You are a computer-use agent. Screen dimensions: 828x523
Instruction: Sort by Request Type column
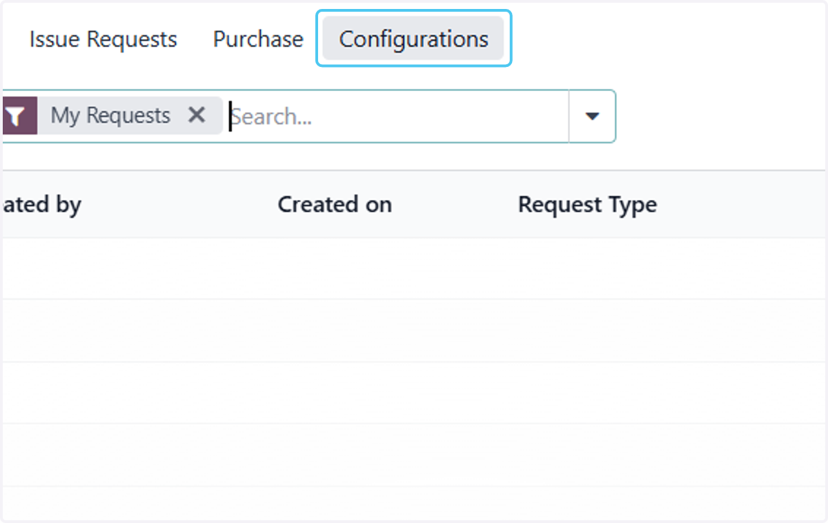coord(587,204)
